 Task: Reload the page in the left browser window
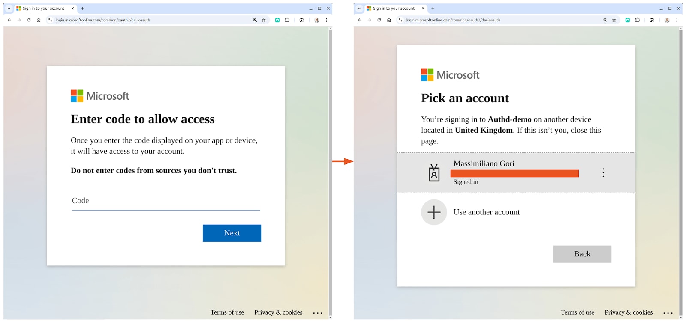tap(29, 20)
